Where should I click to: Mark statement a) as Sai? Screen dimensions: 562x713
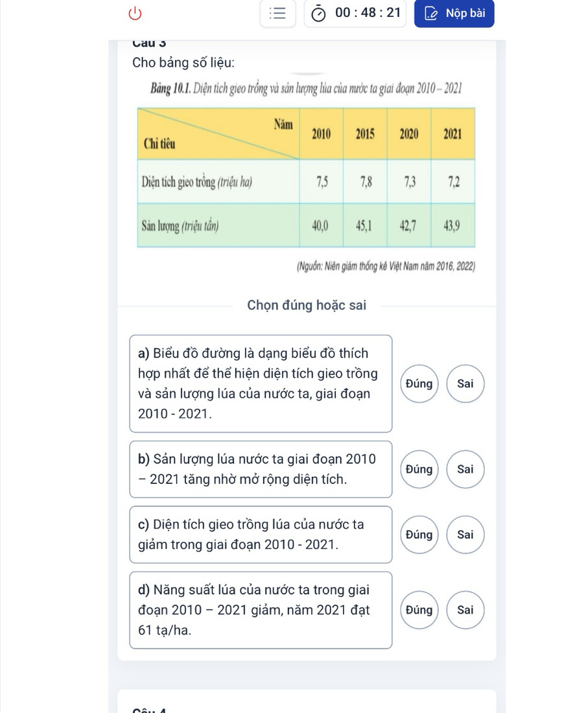tap(465, 383)
